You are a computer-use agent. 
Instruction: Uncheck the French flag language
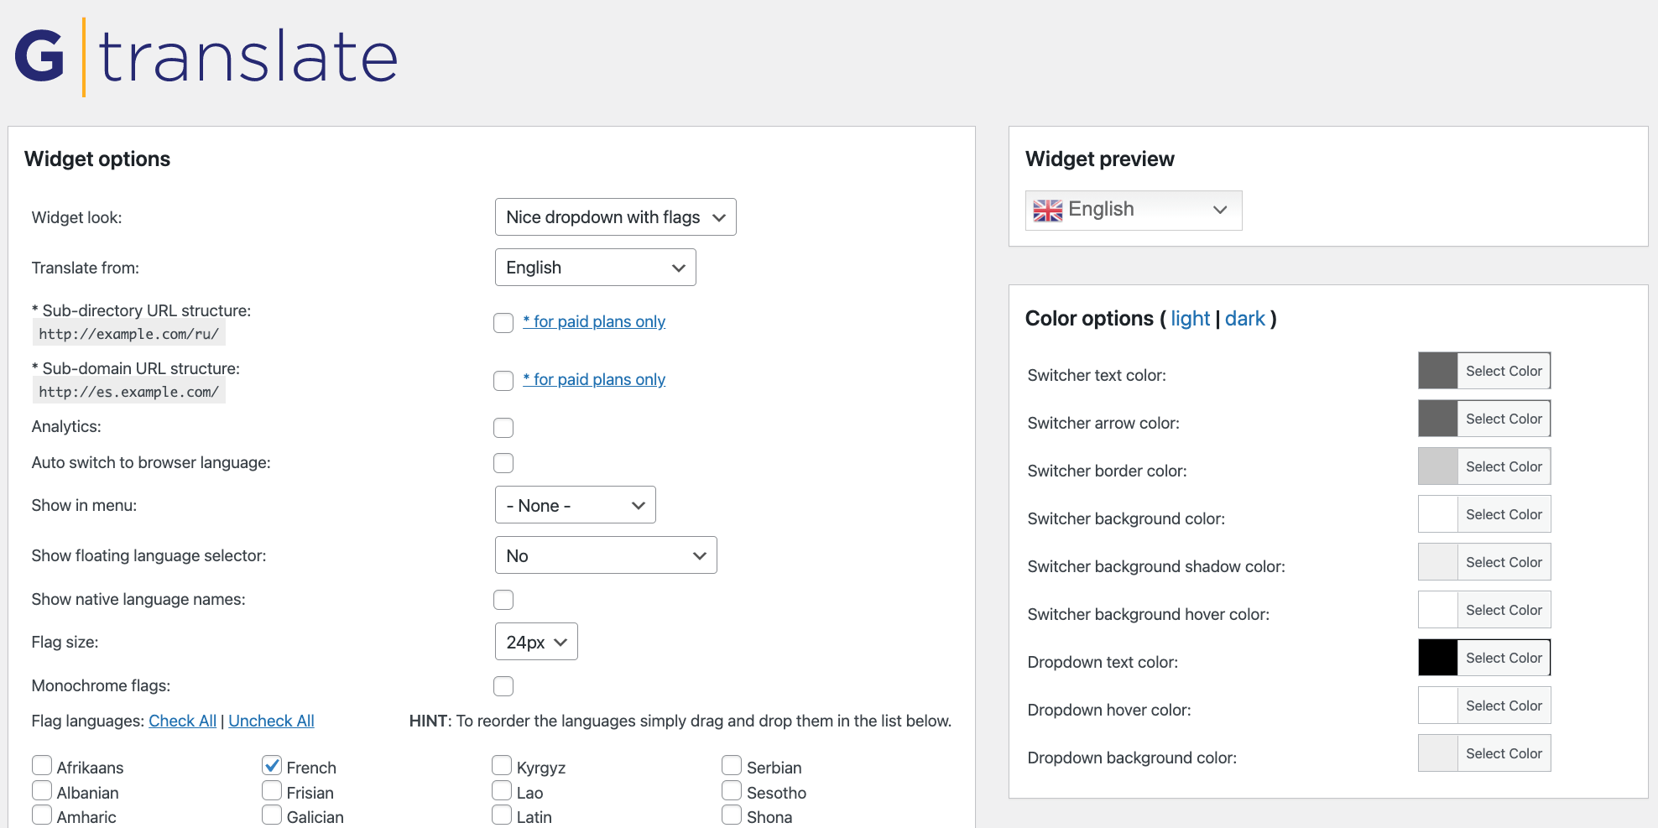coord(271,765)
